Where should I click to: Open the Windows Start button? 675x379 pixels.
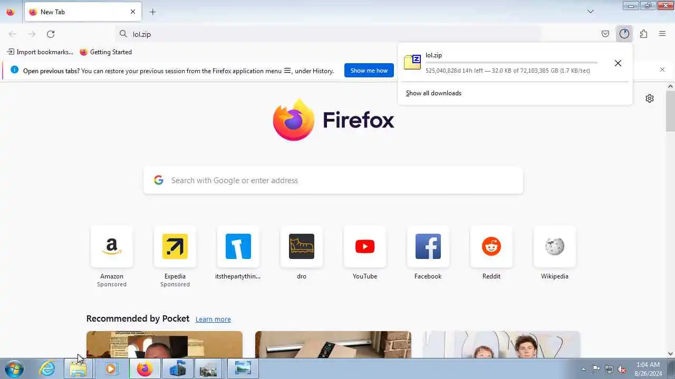pos(14,369)
